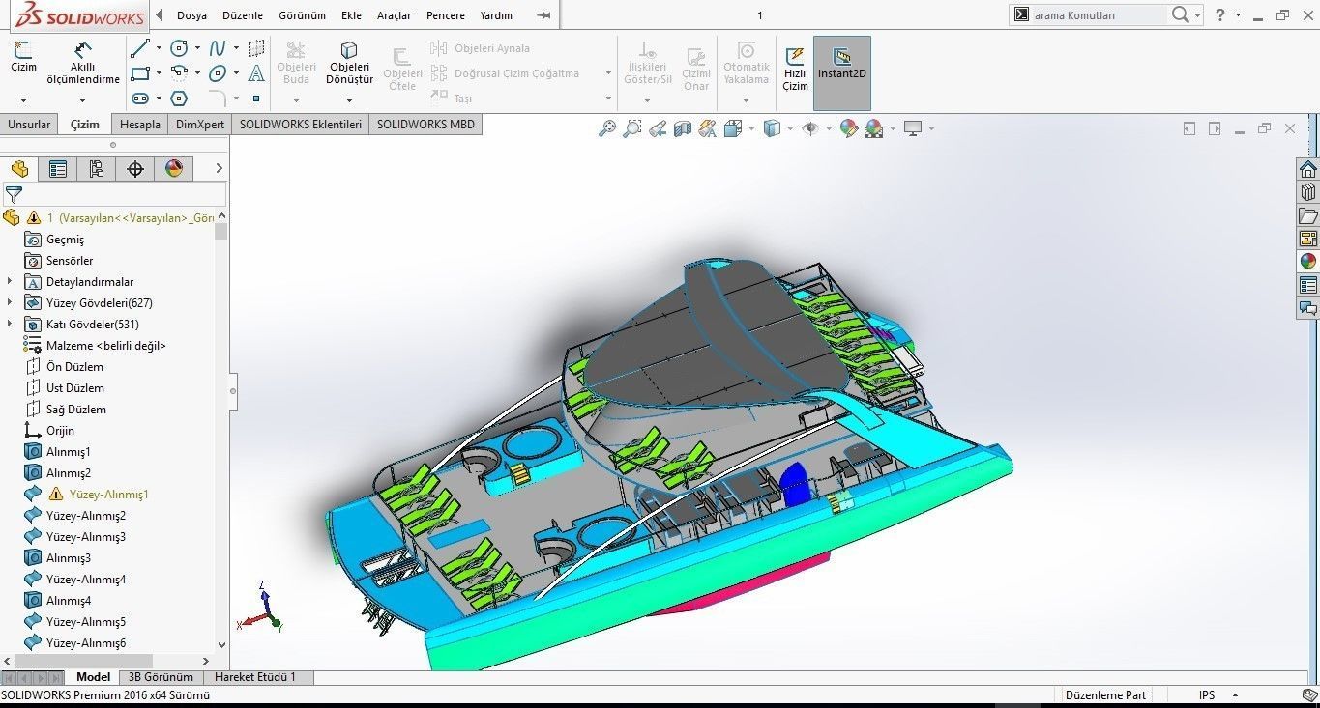Open the Dosya menu
Image resolution: width=1320 pixels, height=708 pixels.
click(191, 15)
